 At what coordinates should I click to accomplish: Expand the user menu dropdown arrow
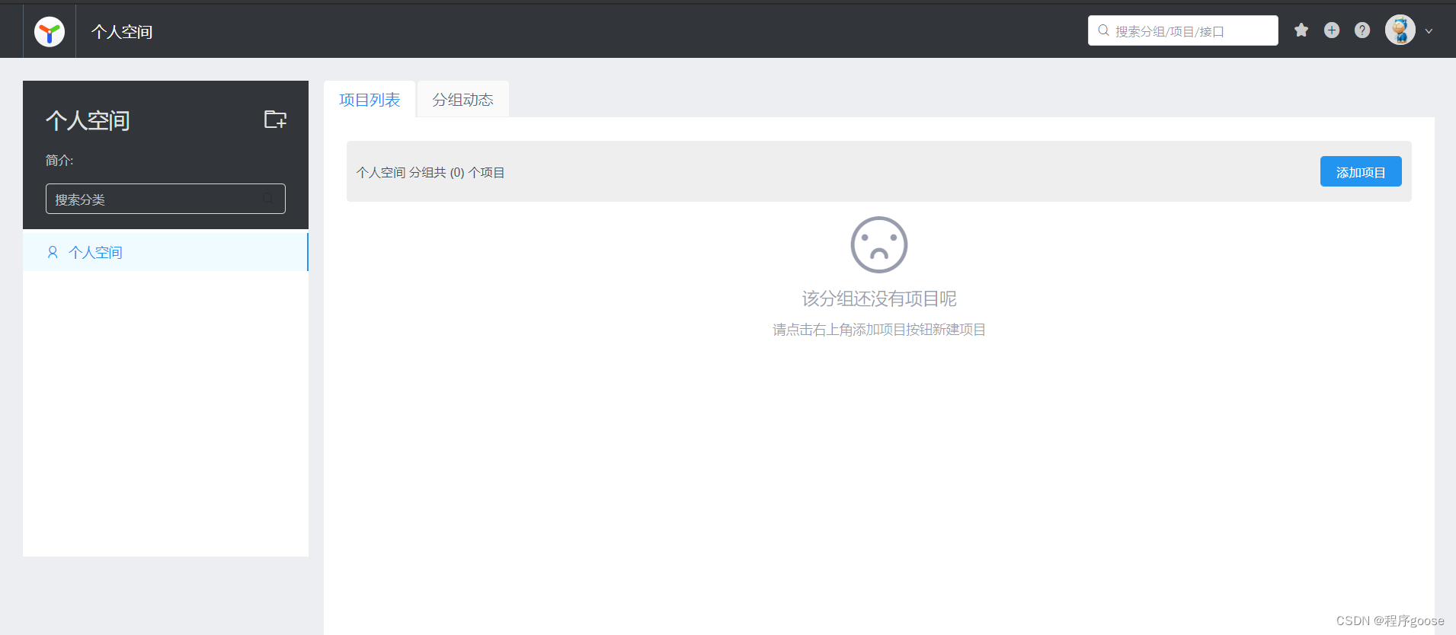1429,31
